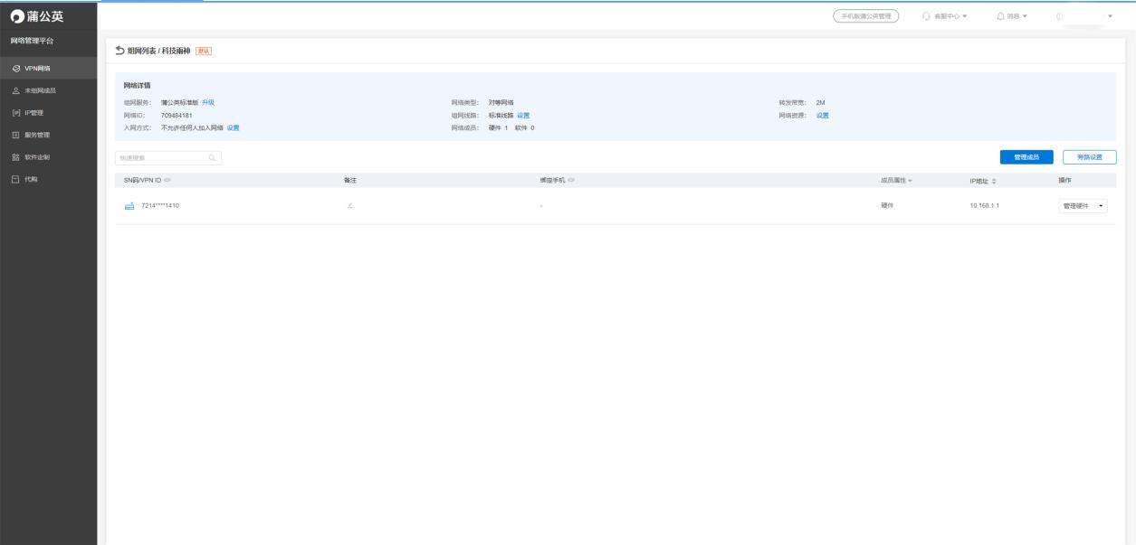Click 设置 link beside 入网方式
This screenshot has width=1136, height=545.
pyautogui.click(x=234, y=127)
